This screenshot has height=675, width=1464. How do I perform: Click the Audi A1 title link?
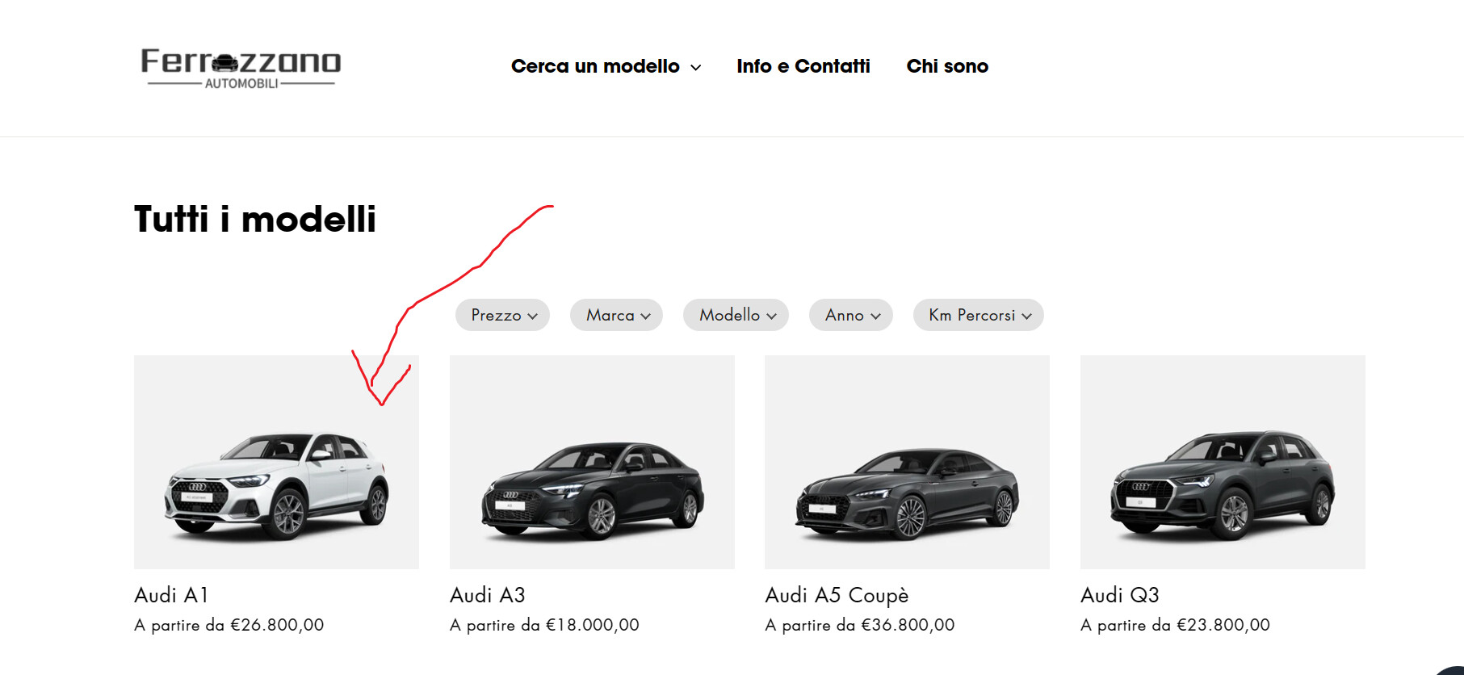click(x=171, y=595)
